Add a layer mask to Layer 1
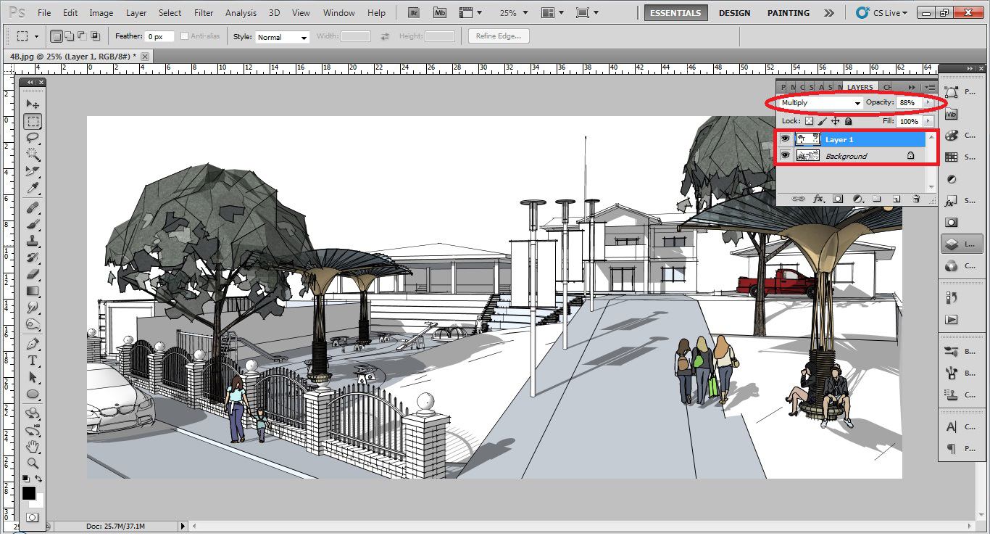The width and height of the screenshot is (990, 557). [838, 198]
